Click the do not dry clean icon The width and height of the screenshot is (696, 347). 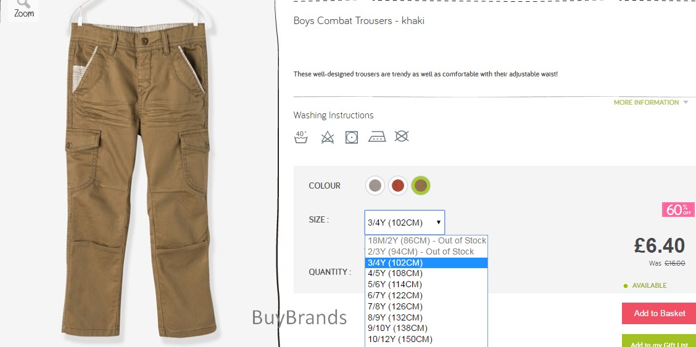(402, 136)
